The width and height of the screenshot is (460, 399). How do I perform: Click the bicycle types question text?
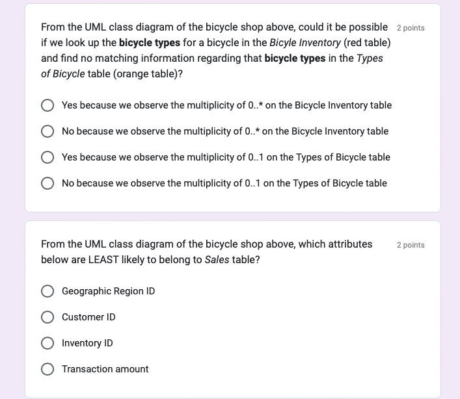pos(216,51)
